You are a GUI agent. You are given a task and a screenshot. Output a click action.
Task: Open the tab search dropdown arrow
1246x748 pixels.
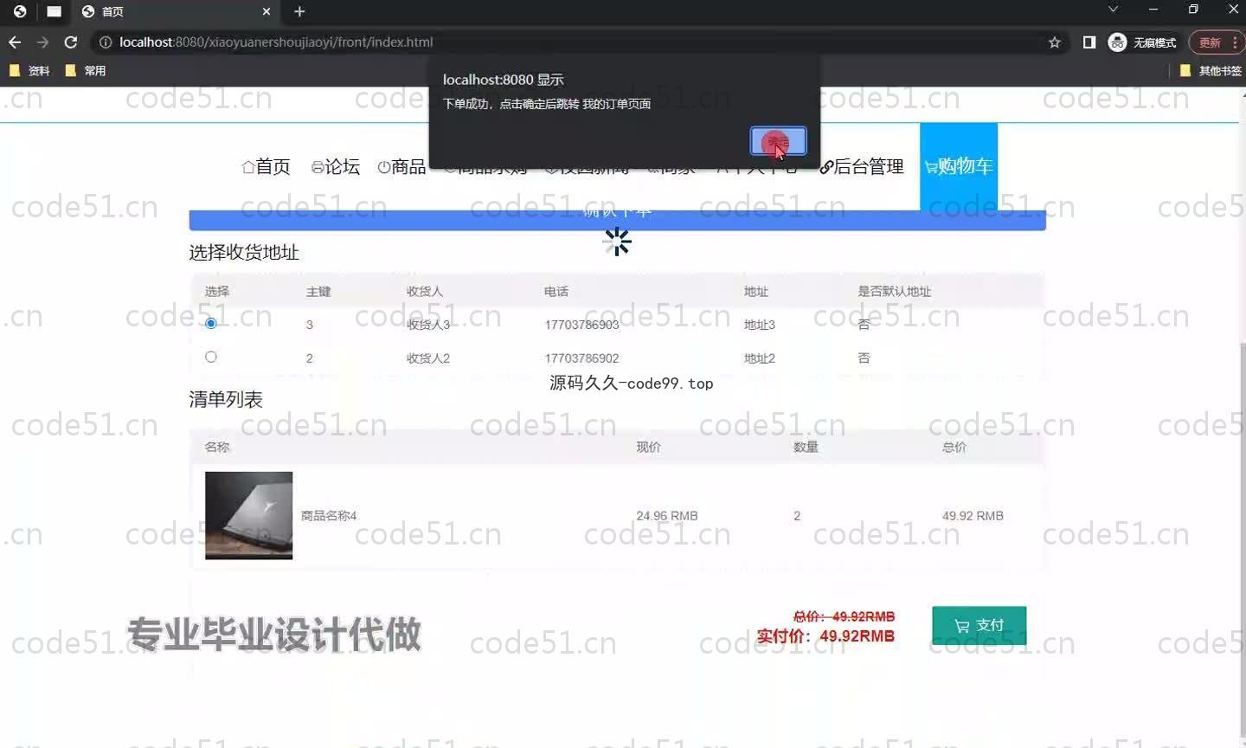coord(1113,10)
